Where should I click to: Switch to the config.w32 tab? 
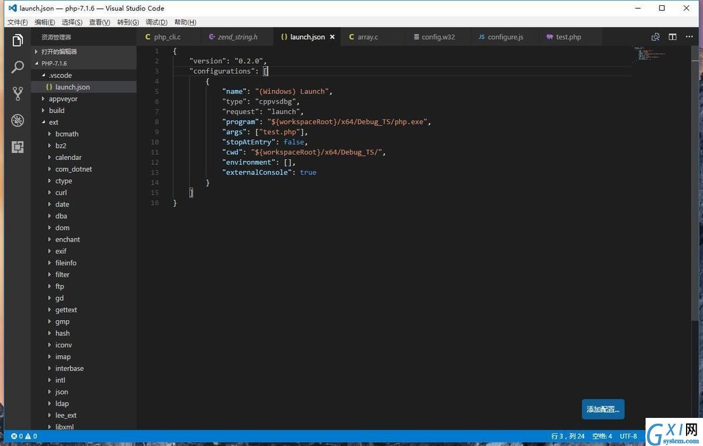click(x=438, y=37)
